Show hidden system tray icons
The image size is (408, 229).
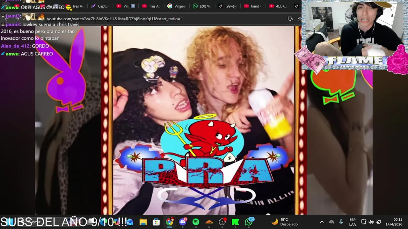pos(322,222)
